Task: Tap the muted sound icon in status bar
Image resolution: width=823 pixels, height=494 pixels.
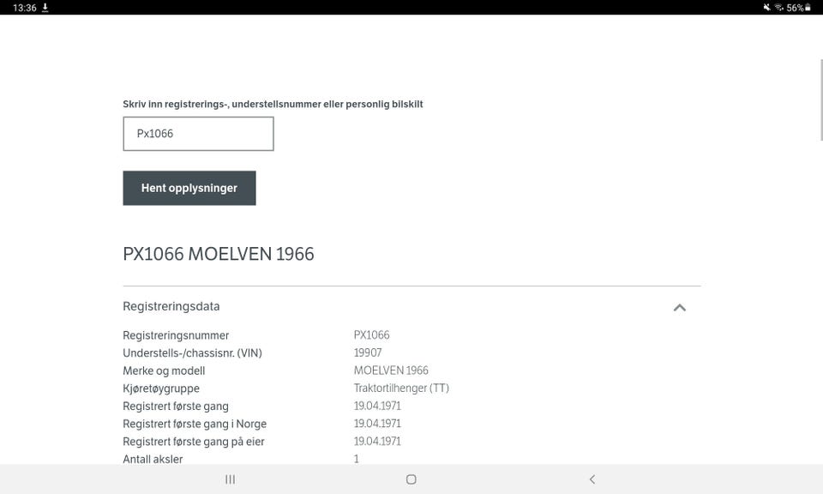Action: click(766, 8)
